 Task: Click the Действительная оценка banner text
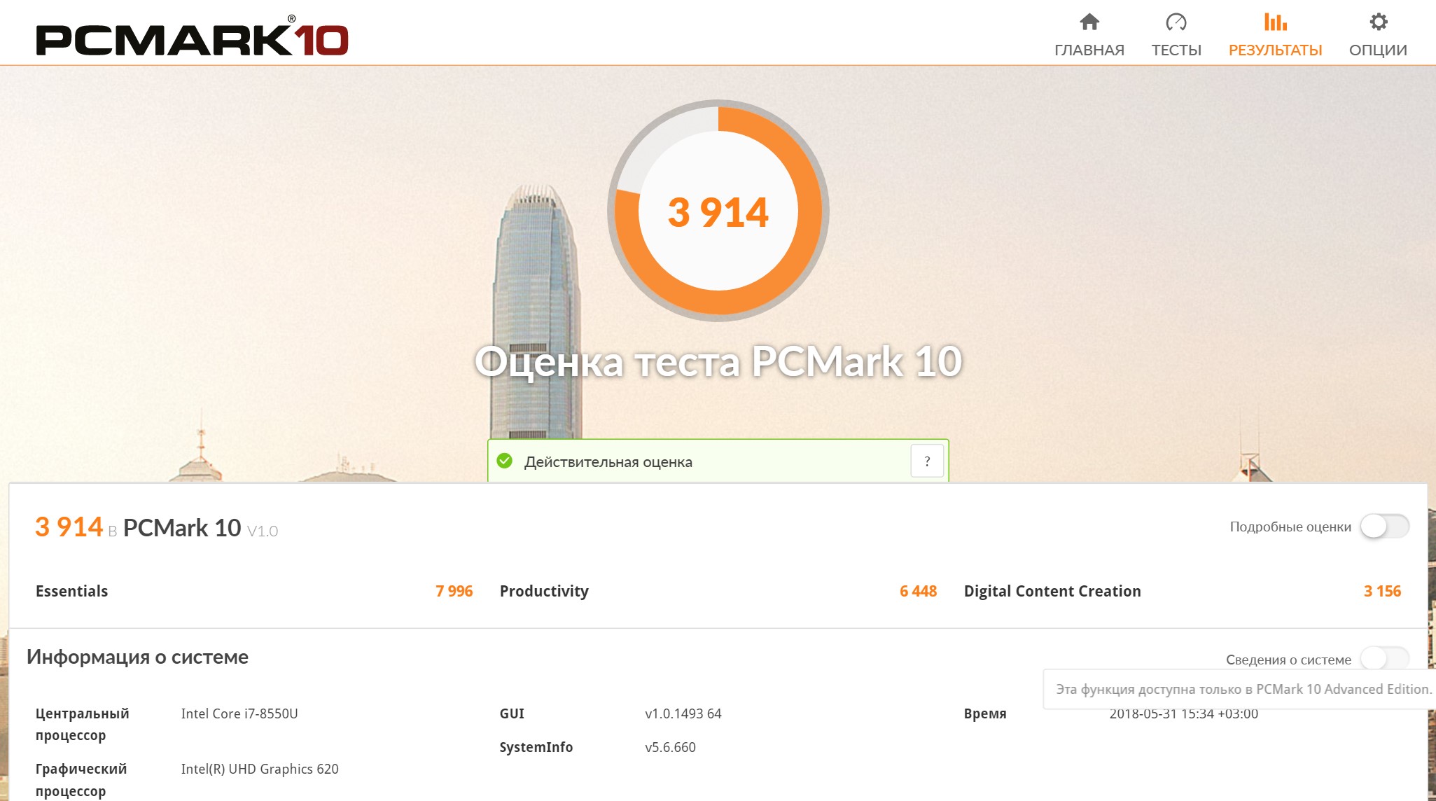click(608, 462)
